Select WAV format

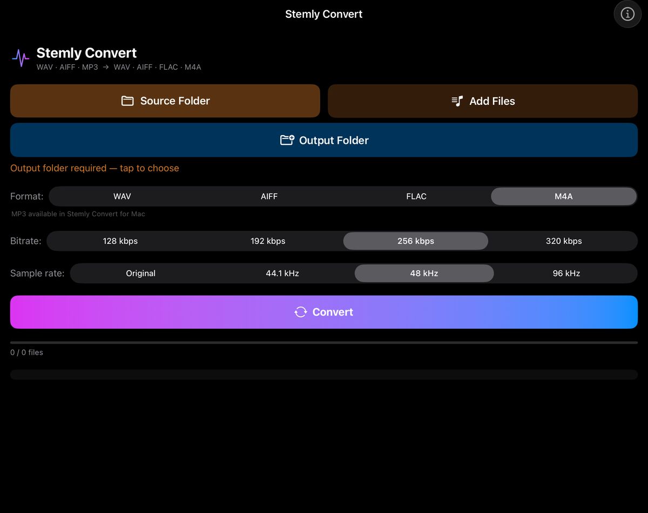[122, 196]
